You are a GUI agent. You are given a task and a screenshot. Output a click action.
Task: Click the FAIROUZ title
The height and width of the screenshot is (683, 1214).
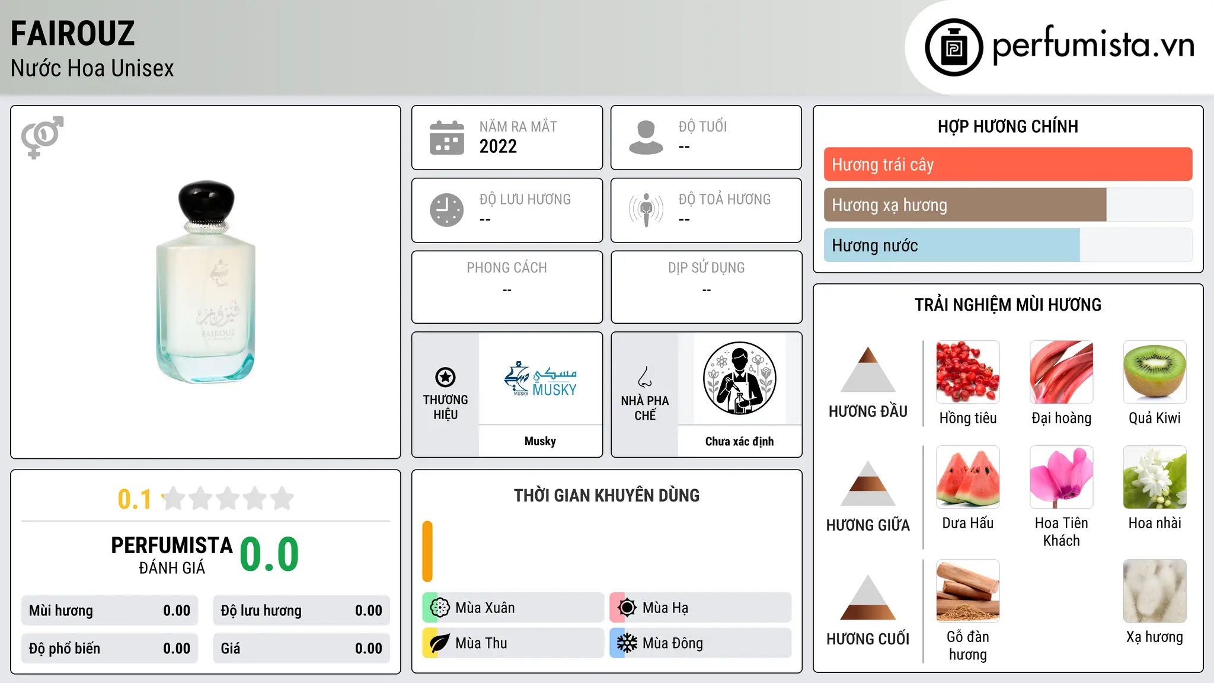pyautogui.click(x=73, y=33)
